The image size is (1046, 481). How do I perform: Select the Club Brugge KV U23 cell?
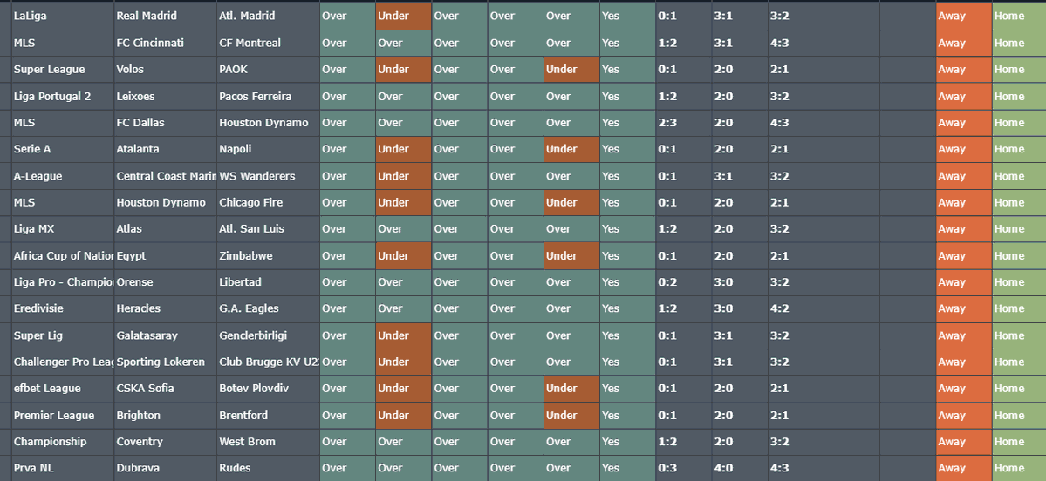point(268,362)
